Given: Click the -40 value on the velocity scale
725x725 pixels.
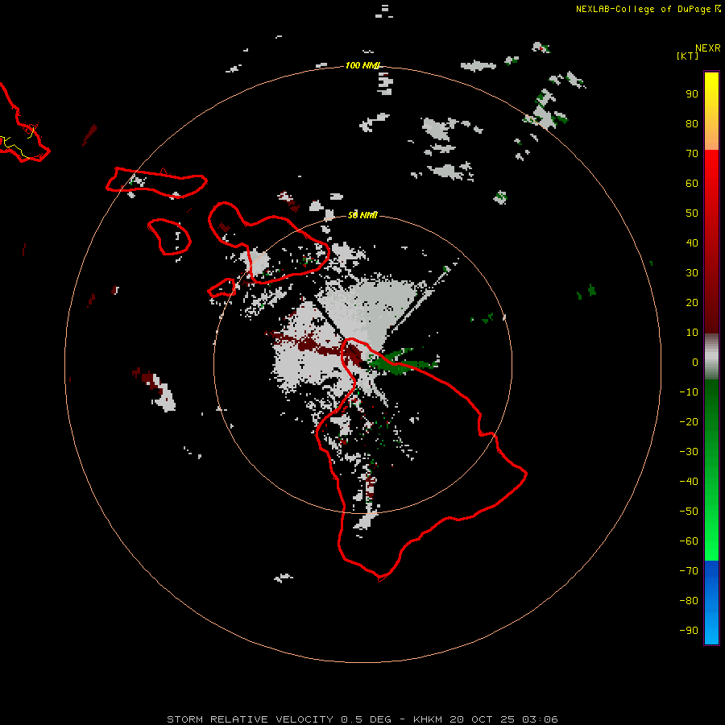Looking at the screenshot, I should [689, 482].
